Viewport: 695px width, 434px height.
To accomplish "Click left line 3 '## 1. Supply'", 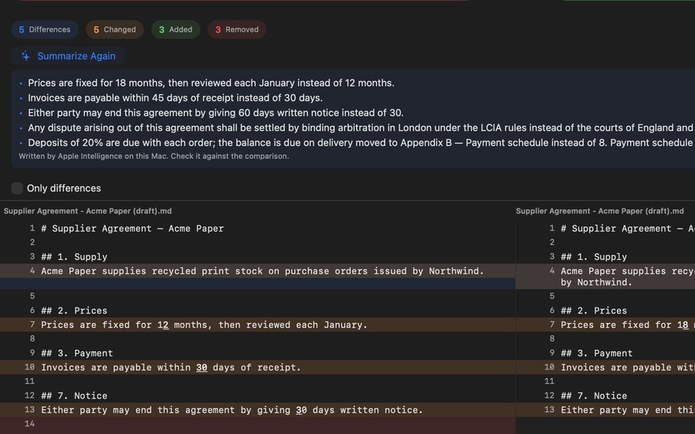I will (74, 256).
